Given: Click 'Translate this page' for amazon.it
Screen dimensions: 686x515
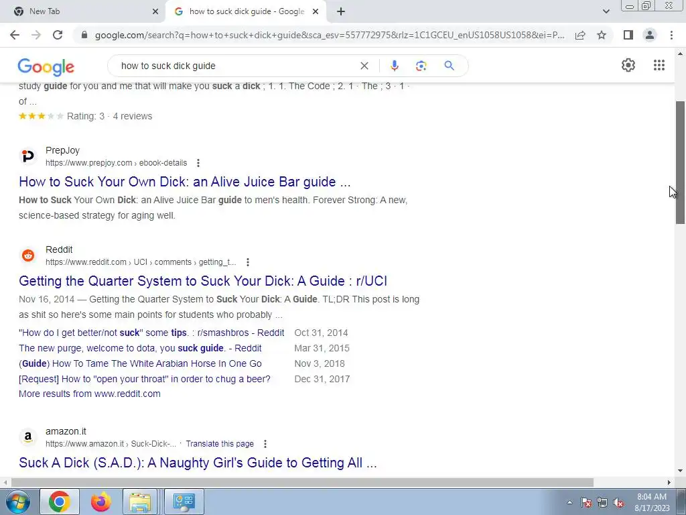Looking at the screenshot, I should click(220, 444).
